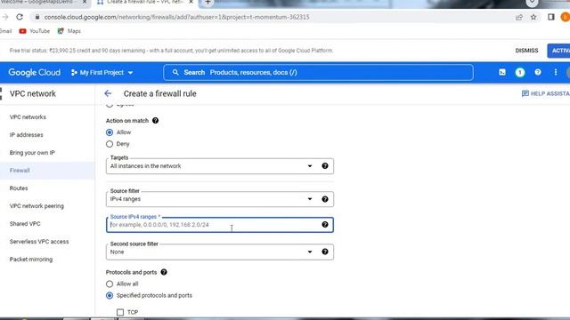Show help tooltip for Second source filter
The width and height of the screenshot is (570, 320).
[325, 252]
